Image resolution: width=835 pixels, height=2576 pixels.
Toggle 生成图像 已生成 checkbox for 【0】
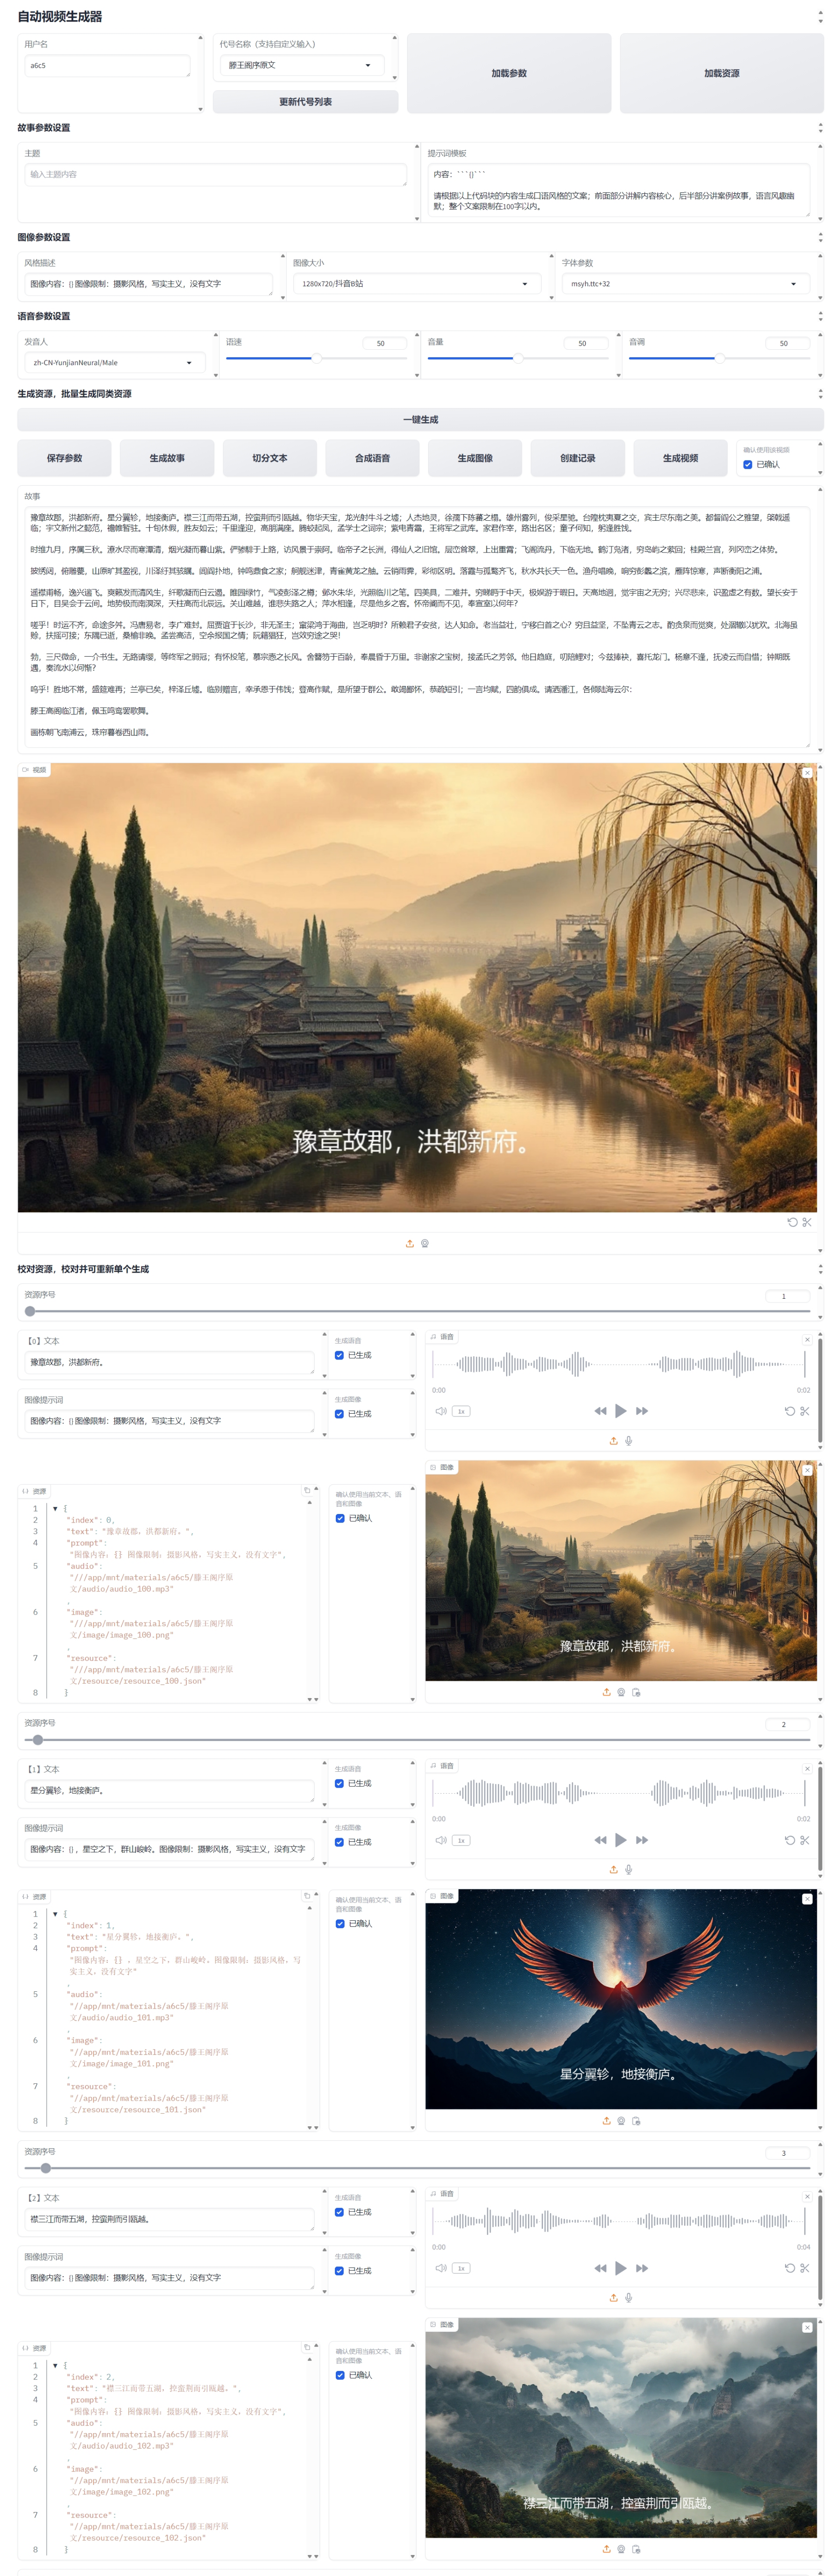(339, 1414)
